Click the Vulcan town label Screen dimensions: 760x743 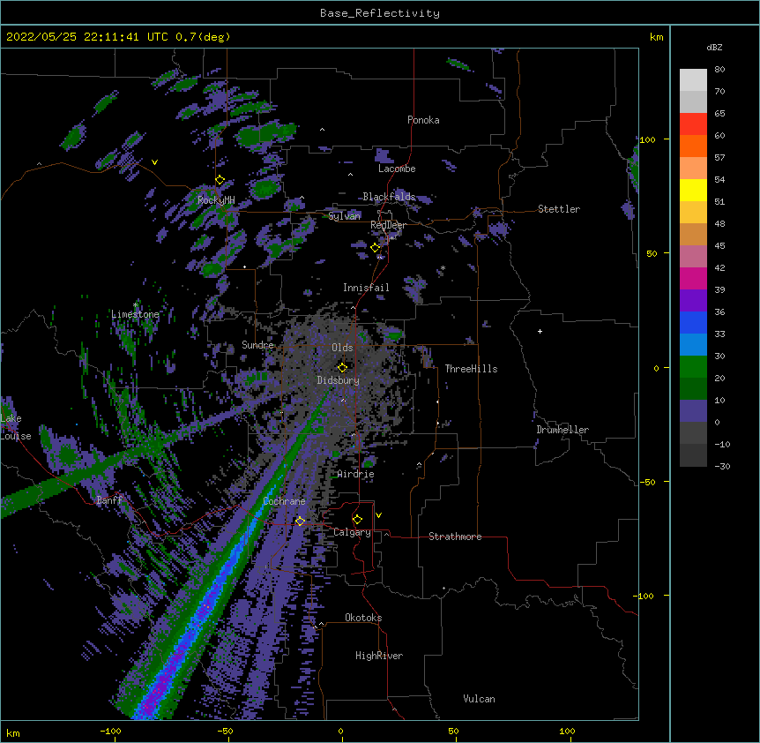[x=479, y=699]
